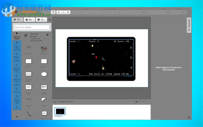
Task: Select the Desktop - Sketchy GUI collection
Action: pos(17,68)
